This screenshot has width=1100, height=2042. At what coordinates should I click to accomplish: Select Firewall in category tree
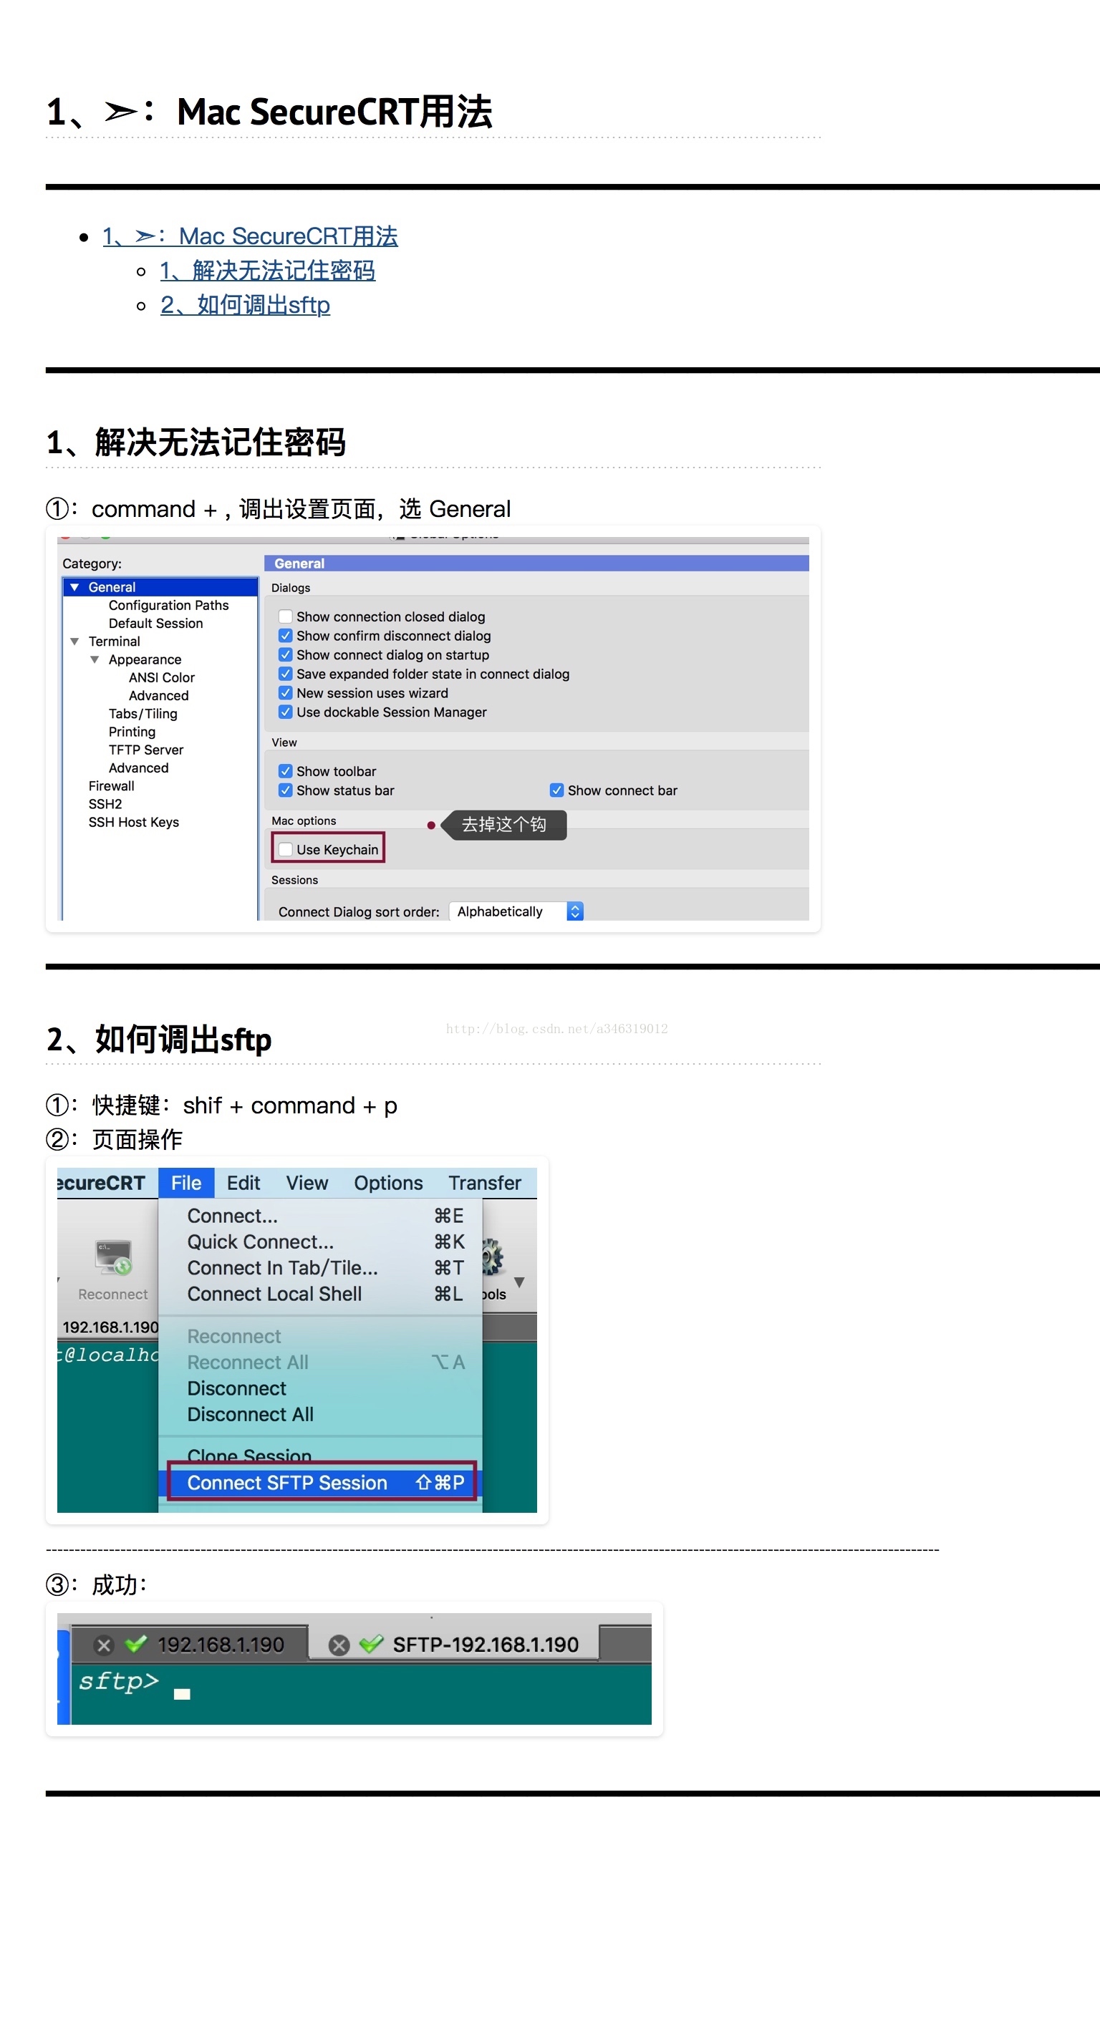pyautogui.click(x=111, y=786)
